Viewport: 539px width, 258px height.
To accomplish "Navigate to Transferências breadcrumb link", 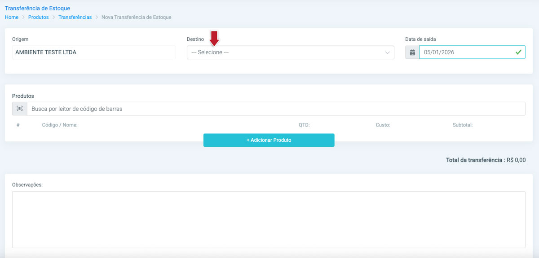I will (75, 17).
